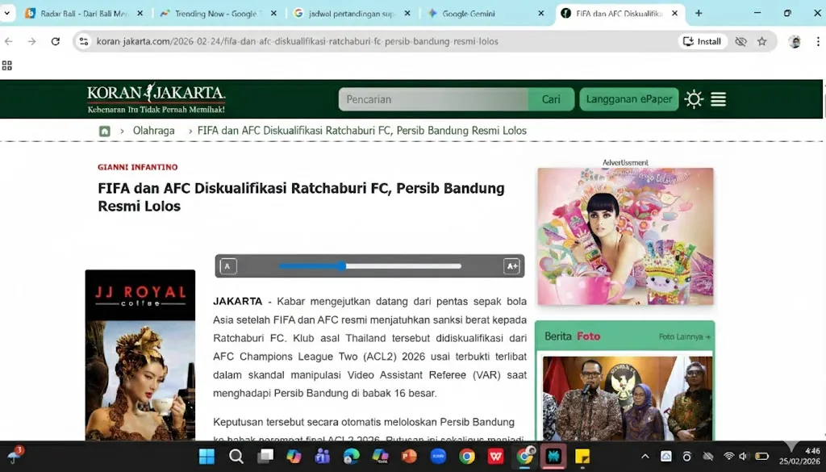Open the Berita Foto press conference photo
Viewport: 826px width, 472px height.
click(628, 399)
